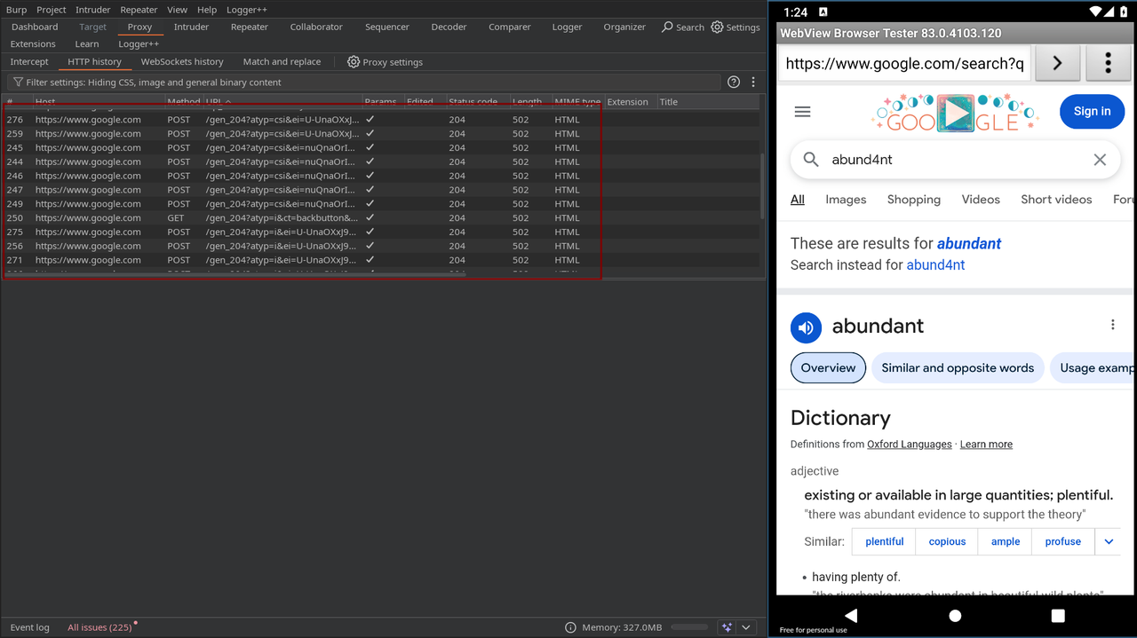Select Google Images results tab

pos(846,200)
